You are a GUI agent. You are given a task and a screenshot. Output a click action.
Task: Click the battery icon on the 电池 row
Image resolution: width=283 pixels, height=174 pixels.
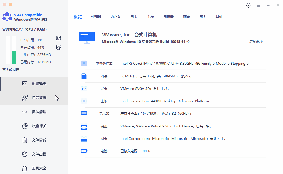pyautogui.click(x=84, y=151)
